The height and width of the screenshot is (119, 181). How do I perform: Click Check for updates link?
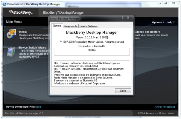pos(165,107)
